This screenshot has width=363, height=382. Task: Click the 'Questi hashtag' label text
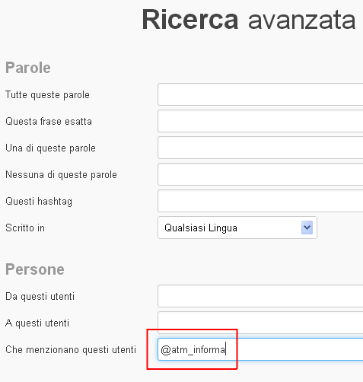coord(39,202)
